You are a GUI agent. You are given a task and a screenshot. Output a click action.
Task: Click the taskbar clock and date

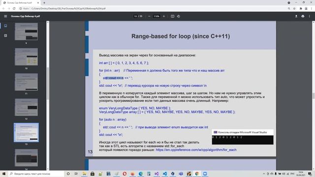coord(301,174)
